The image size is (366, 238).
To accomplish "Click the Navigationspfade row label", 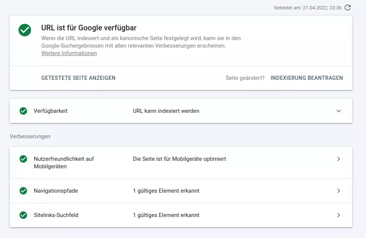I will [56, 191].
